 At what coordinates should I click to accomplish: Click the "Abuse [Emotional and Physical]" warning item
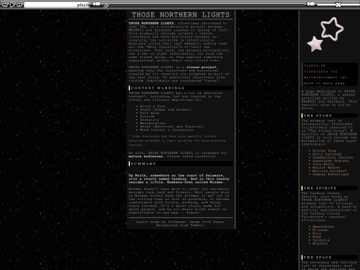tap(172, 127)
